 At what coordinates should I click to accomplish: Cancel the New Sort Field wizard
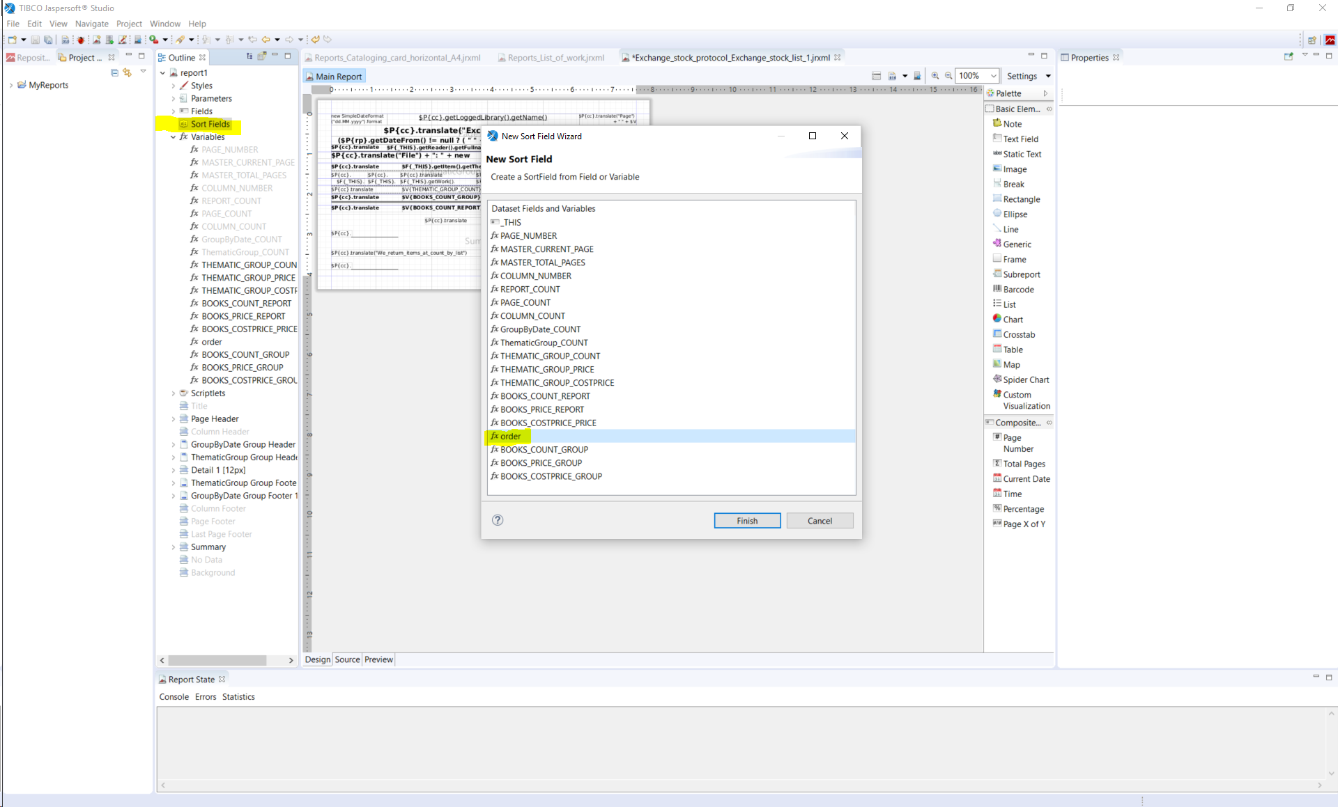pyautogui.click(x=820, y=521)
